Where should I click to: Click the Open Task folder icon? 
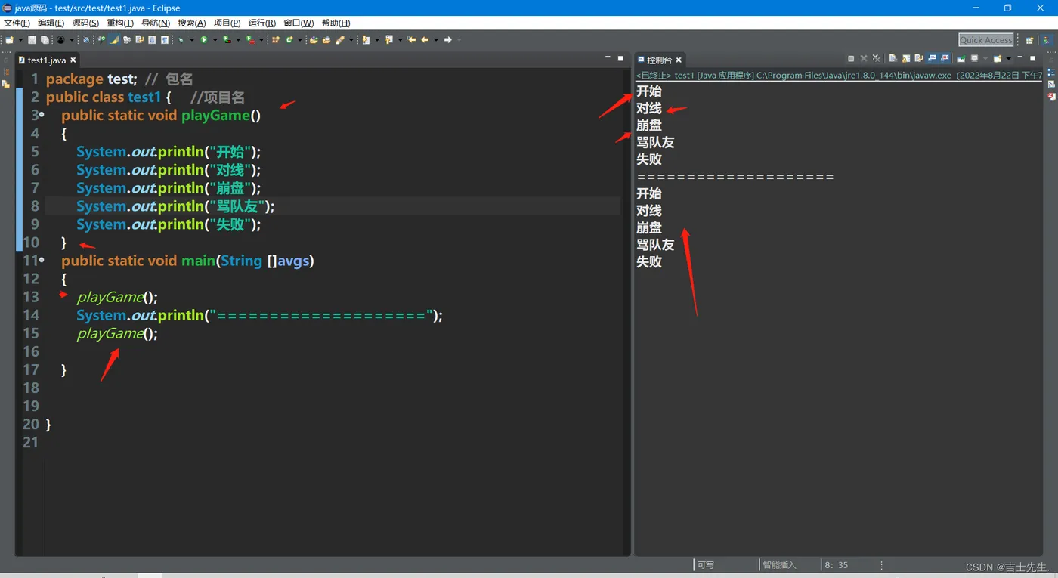tap(326, 39)
